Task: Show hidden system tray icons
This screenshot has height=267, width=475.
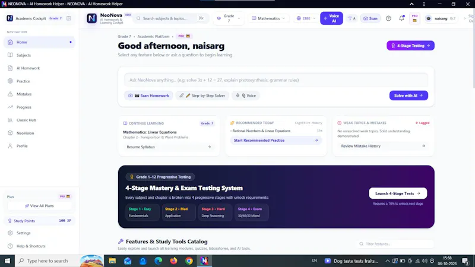Action: tap(388, 260)
